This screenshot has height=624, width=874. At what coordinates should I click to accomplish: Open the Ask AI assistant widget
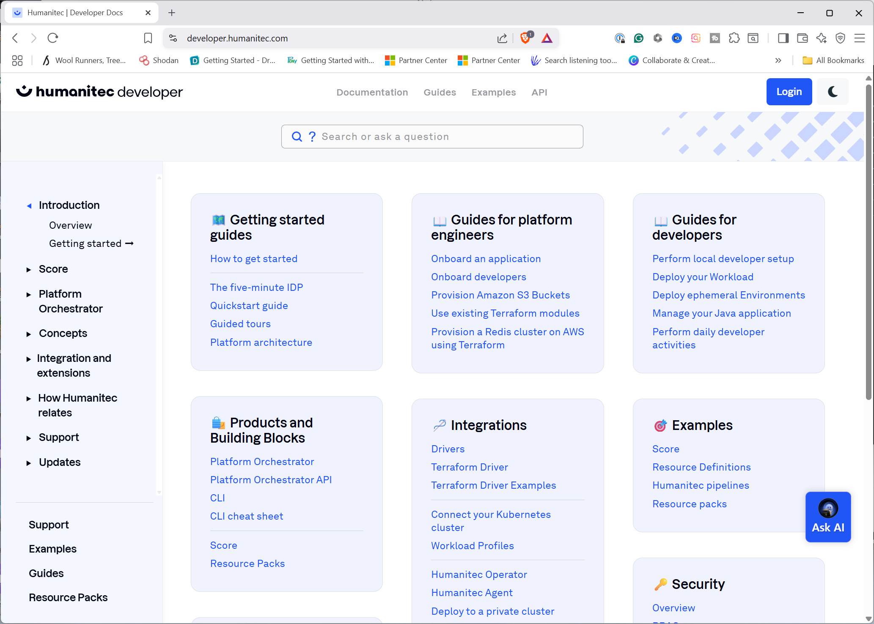click(828, 517)
